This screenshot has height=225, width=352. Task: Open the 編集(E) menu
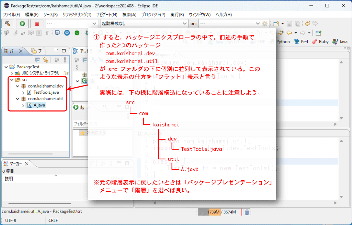coord(32,14)
